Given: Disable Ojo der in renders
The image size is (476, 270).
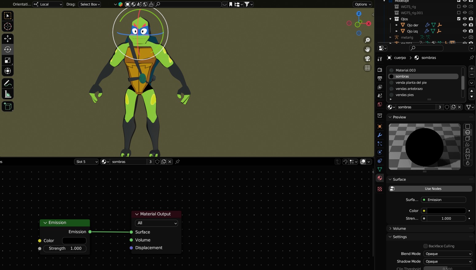Looking at the screenshot, I should coord(471,25).
